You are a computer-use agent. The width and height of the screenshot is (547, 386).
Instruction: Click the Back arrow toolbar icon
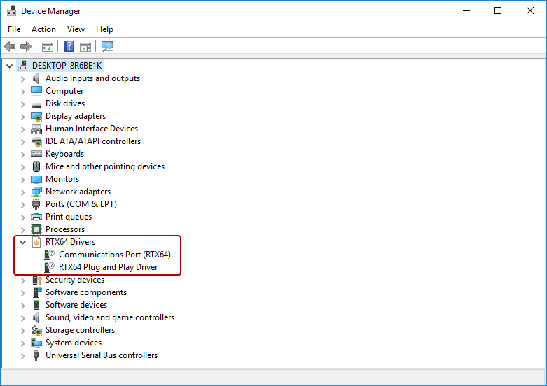click(10, 46)
